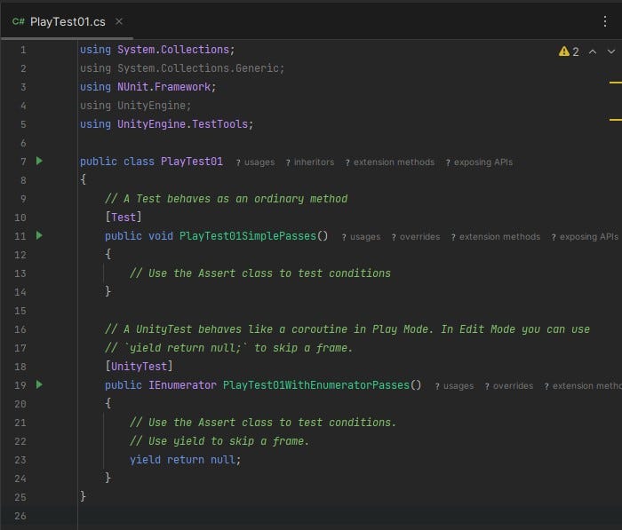Click comment 'Use yield to skip a frame.'
The image size is (622, 530).
coord(219,441)
